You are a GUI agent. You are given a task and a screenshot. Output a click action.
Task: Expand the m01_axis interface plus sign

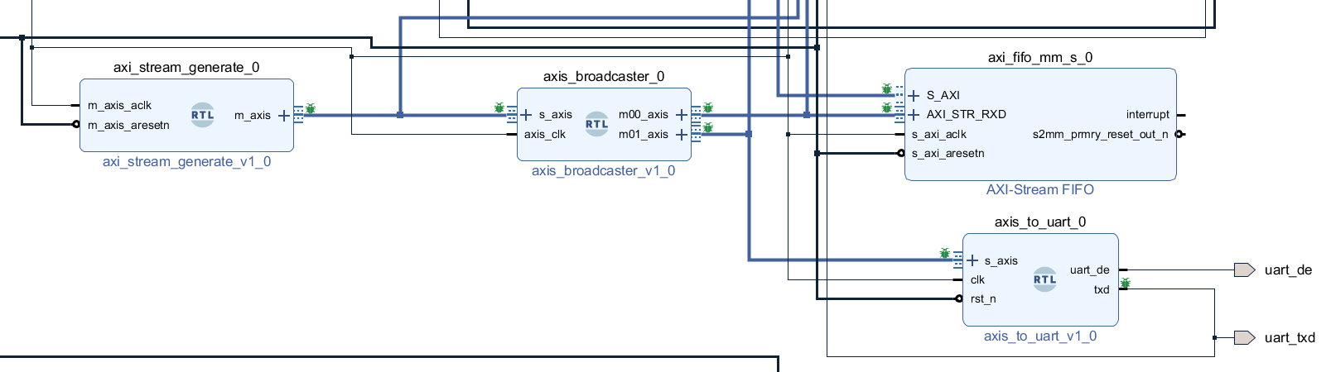pyautogui.click(x=682, y=134)
